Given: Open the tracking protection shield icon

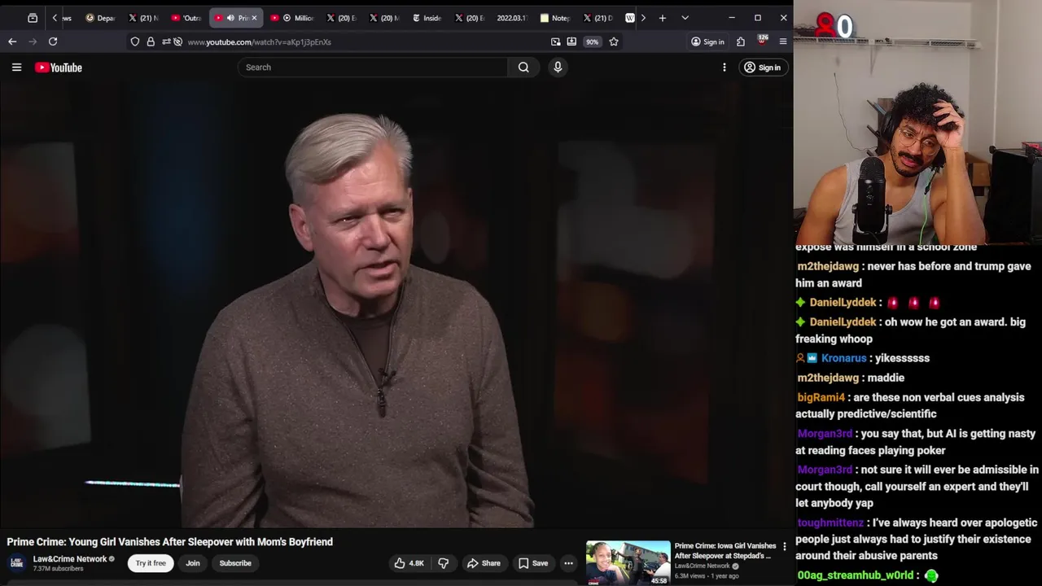Looking at the screenshot, I should [135, 42].
